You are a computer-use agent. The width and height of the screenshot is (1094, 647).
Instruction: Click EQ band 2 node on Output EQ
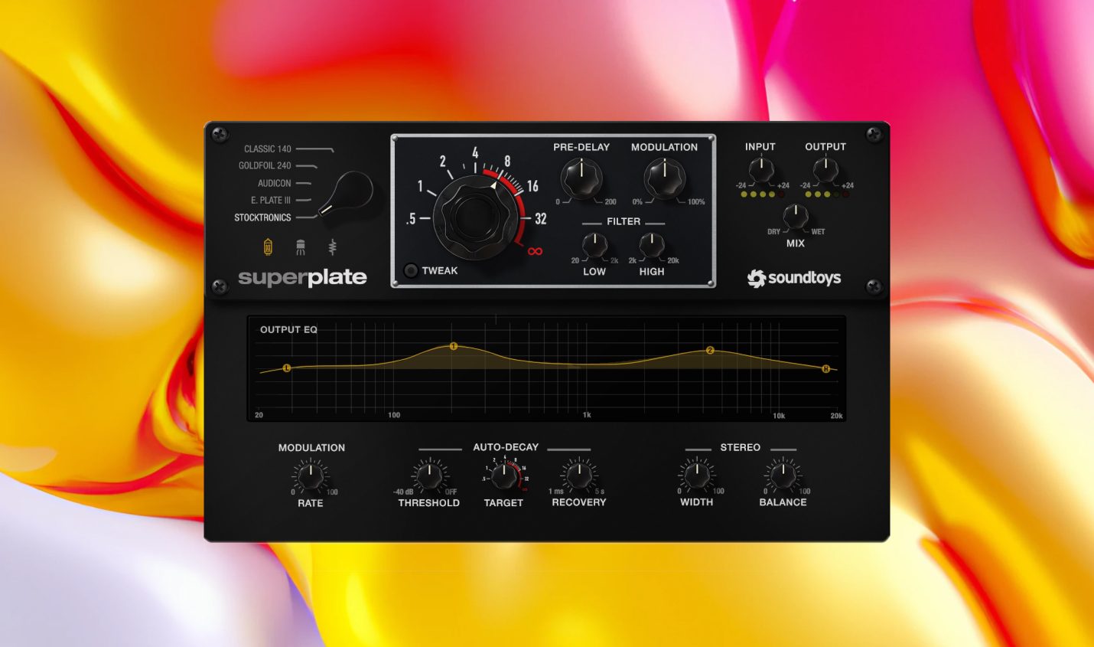pos(710,351)
